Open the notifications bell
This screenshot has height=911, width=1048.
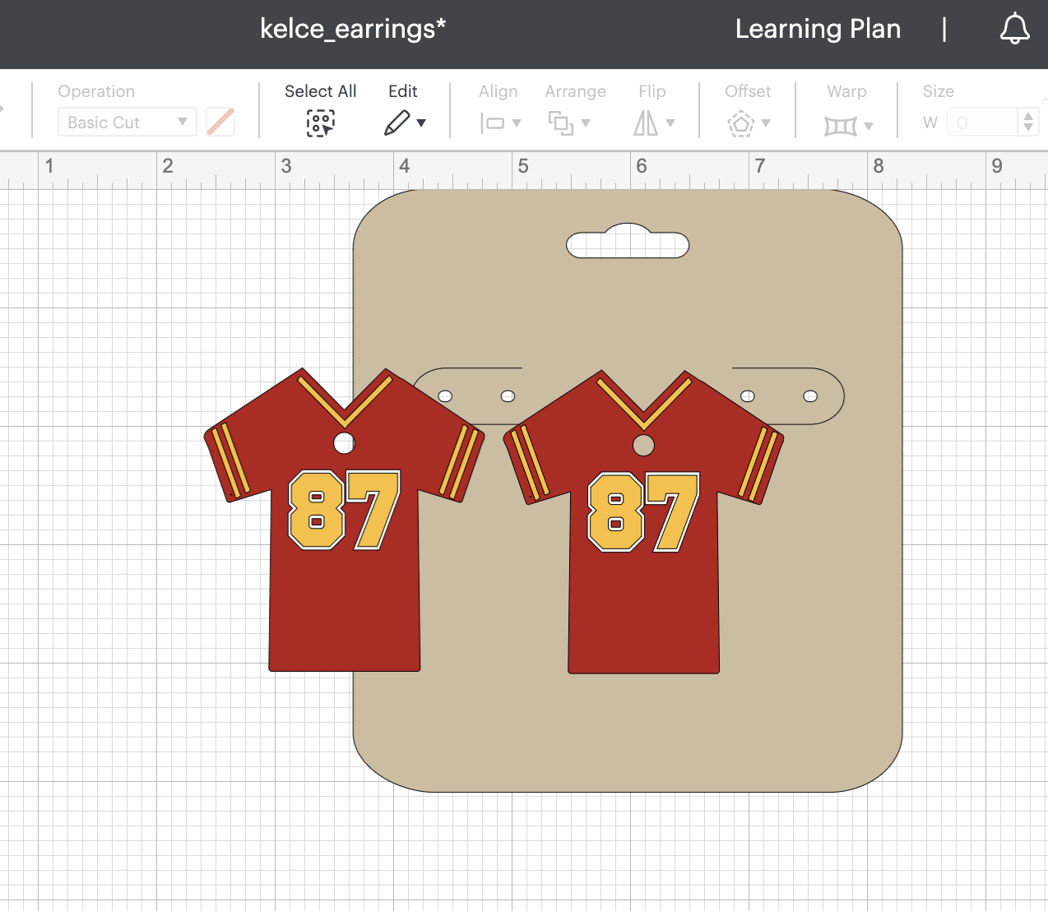[x=1014, y=29]
